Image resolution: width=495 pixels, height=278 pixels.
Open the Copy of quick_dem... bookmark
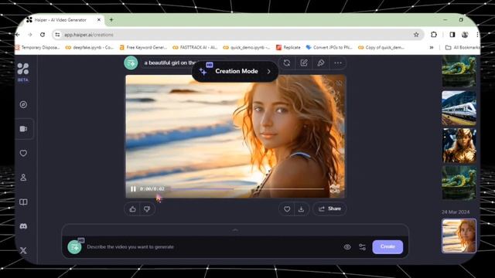point(381,48)
